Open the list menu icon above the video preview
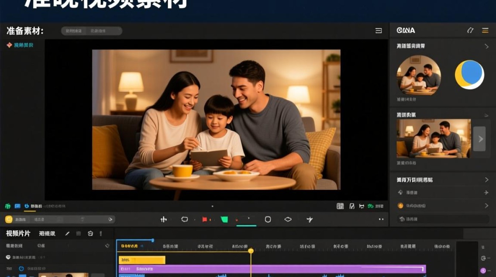This screenshot has height=277, width=496. [379, 31]
